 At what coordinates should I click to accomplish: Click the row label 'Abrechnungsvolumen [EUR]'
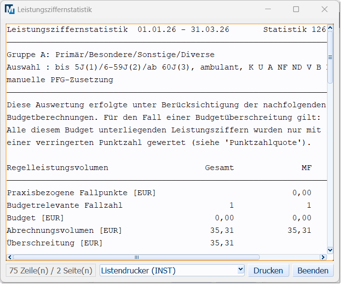(x=64, y=231)
